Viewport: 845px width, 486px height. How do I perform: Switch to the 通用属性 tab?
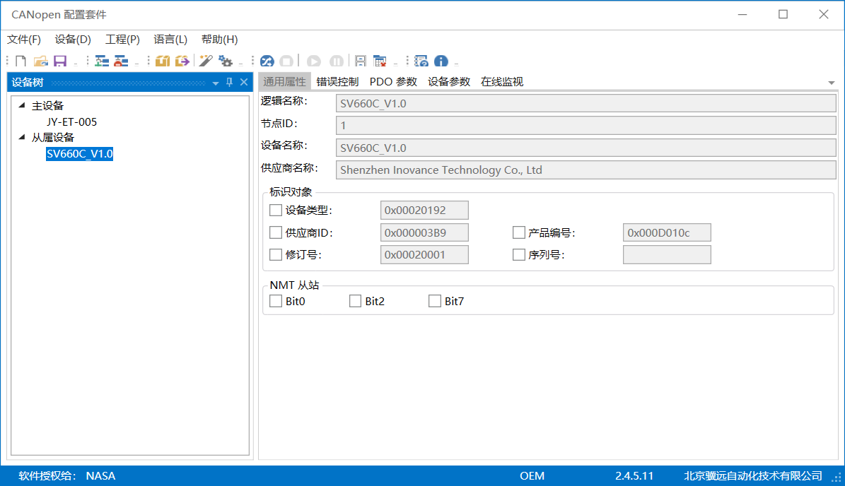[284, 82]
